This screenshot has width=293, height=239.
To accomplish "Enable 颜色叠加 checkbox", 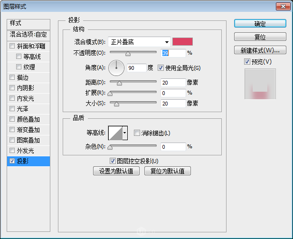I will coord(12,119).
